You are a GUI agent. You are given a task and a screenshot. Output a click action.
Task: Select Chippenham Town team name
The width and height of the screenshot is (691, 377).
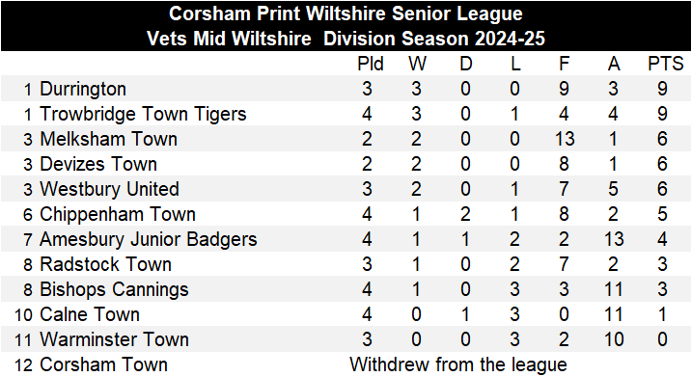click(118, 214)
